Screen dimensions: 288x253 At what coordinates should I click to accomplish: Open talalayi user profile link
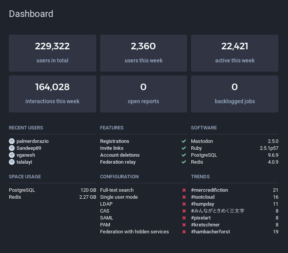[x=24, y=162]
